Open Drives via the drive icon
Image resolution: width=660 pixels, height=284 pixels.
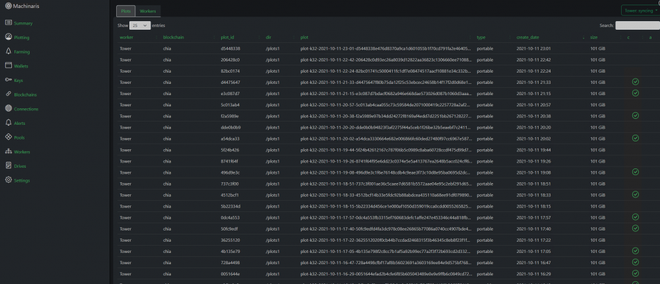[9, 166]
